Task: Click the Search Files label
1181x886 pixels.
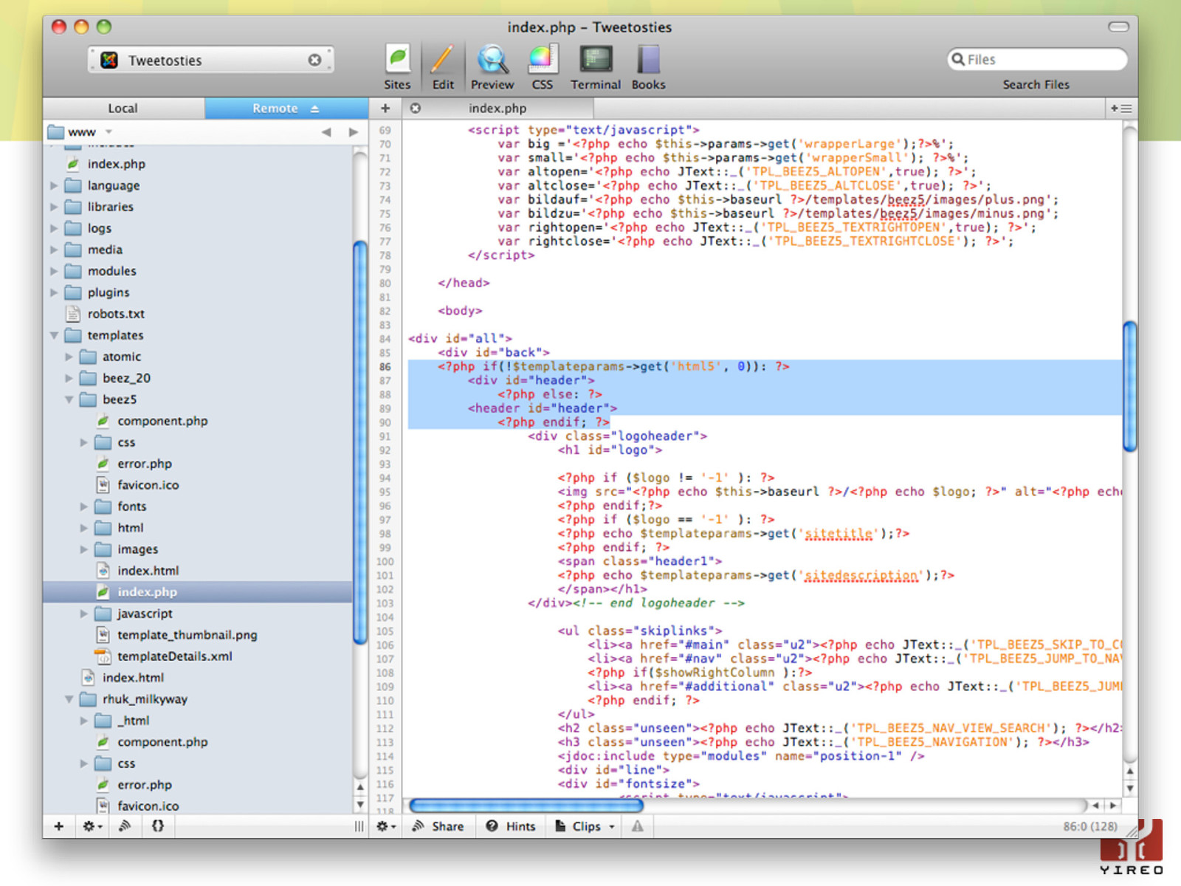Action: point(1036,84)
